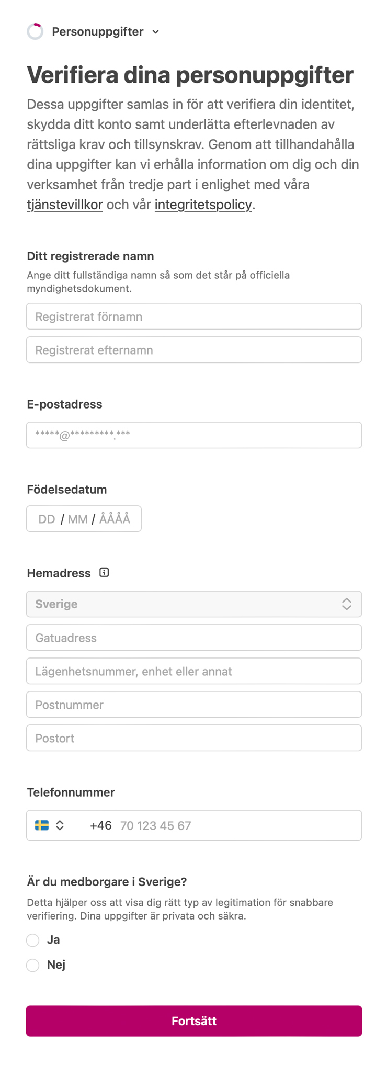Image resolution: width=387 pixels, height=1066 pixels.
Task: Click the Gatuadress field
Action: 194,637
